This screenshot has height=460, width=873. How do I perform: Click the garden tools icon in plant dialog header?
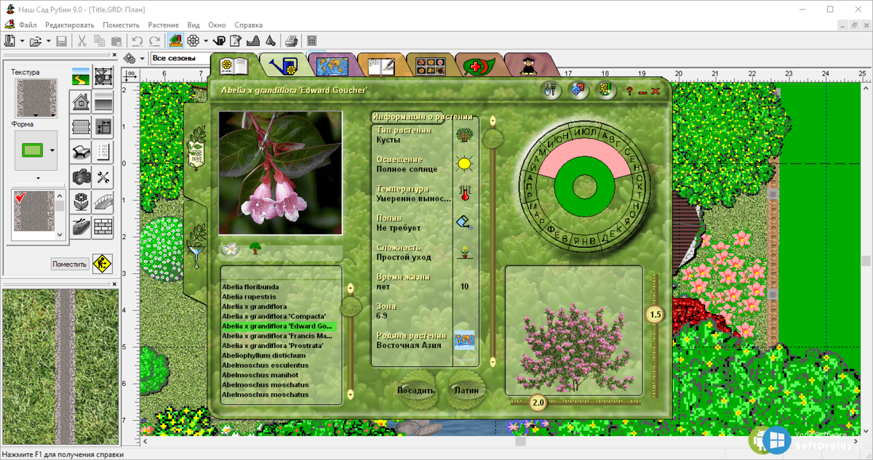(x=551, y=90)
